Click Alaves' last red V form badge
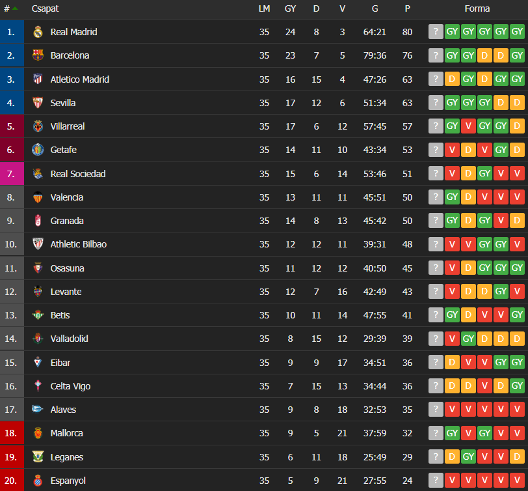Screen dimensions: 528x491 tap(517, 410)
